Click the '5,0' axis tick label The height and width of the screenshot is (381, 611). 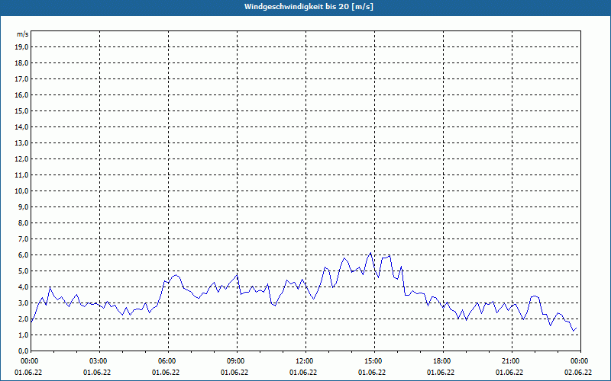point(23,271)
